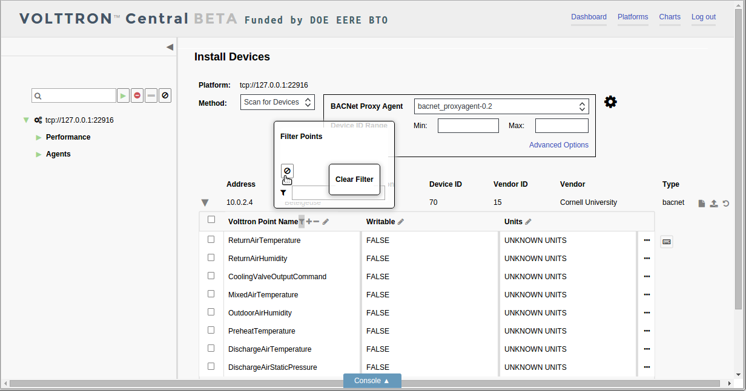Click ReturnAirTemperature point name cell
The image size is (746, 391).
265,241
